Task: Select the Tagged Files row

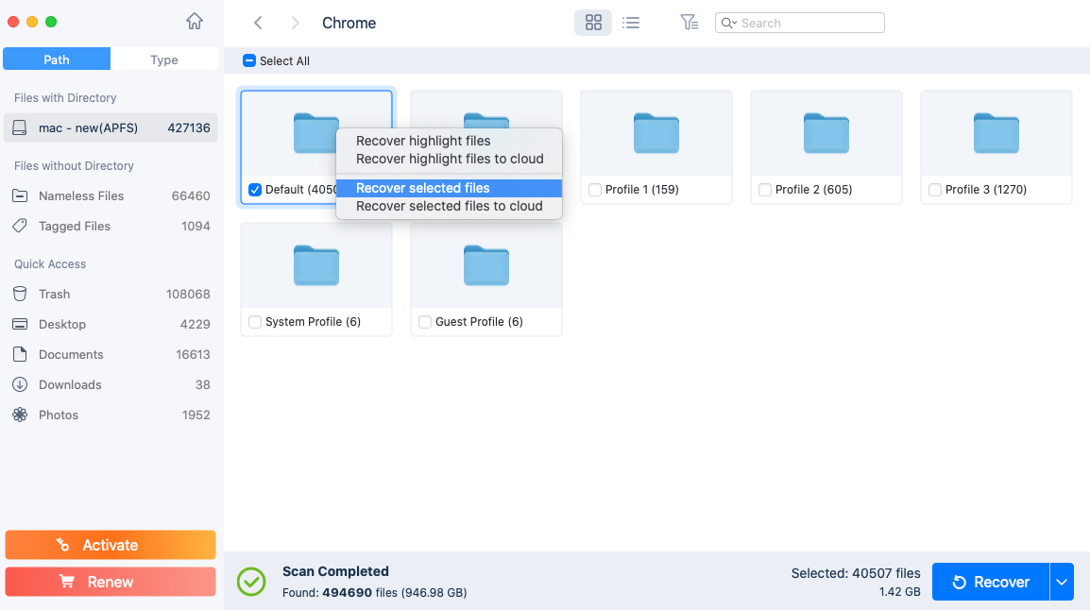Action: 111,226
